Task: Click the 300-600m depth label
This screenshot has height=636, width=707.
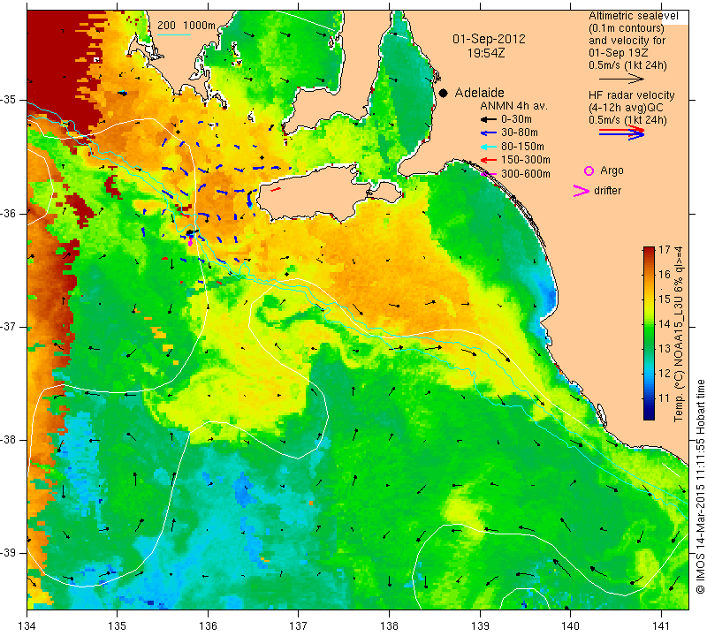Action: (x=526, y=174)
